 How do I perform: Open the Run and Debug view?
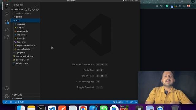[6, 30]
